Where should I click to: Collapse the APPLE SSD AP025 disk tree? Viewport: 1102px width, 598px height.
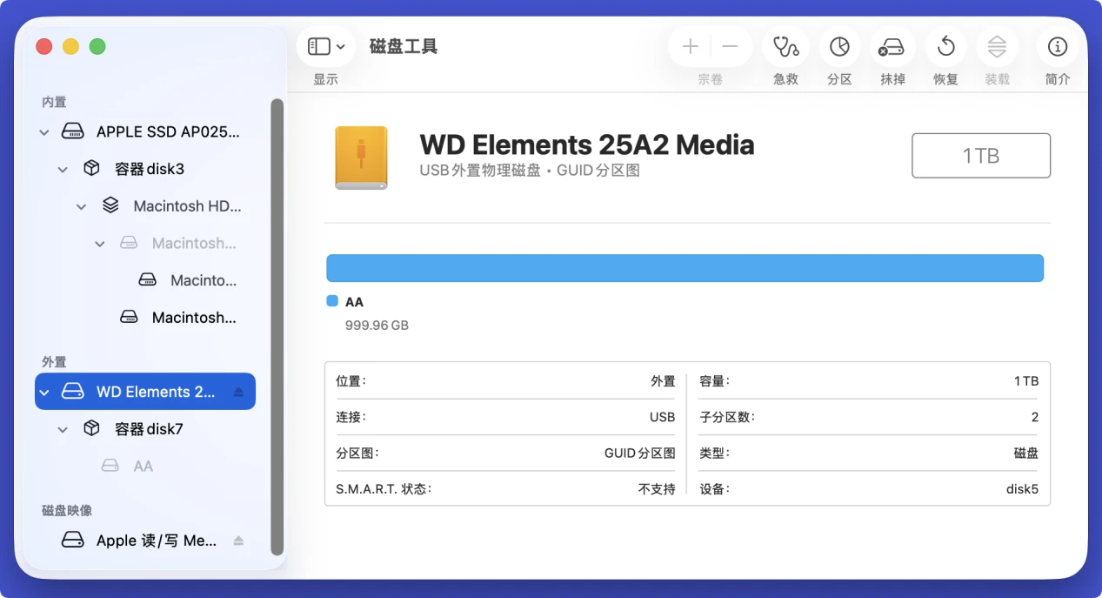click(x=44, y=132)
